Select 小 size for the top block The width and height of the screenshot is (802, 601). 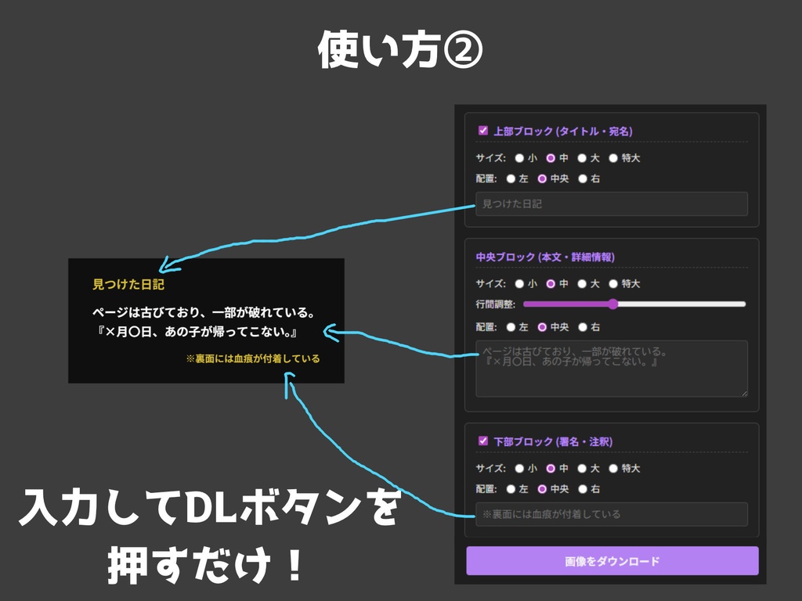(518, 159)
